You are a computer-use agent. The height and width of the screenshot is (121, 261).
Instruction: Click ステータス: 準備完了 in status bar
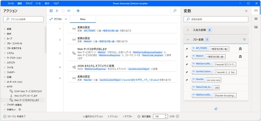point(15,116)
